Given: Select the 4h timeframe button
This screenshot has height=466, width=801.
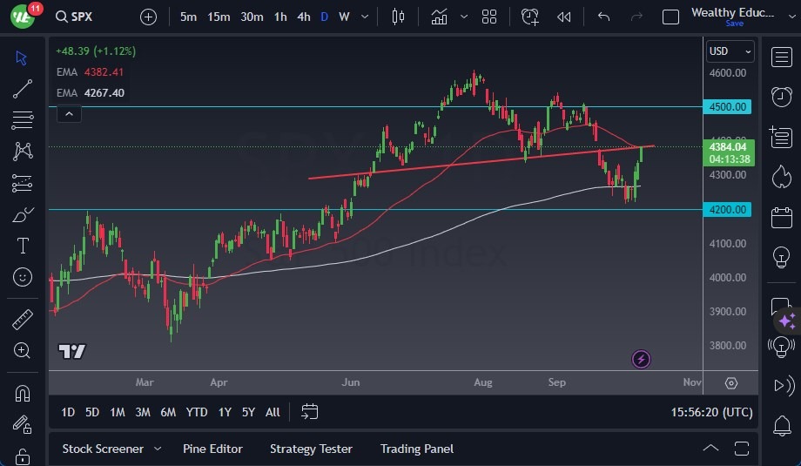Looking at the screenshot, I should [x=303, y=17].
